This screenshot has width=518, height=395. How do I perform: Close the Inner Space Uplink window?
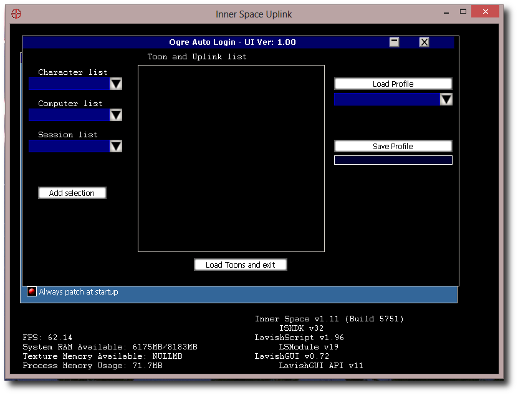pos(485,12)
